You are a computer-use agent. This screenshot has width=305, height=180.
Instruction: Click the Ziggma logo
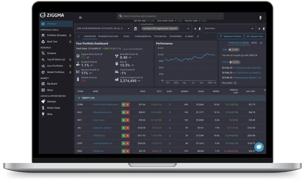pyautogui.click(x=52, y=15)
